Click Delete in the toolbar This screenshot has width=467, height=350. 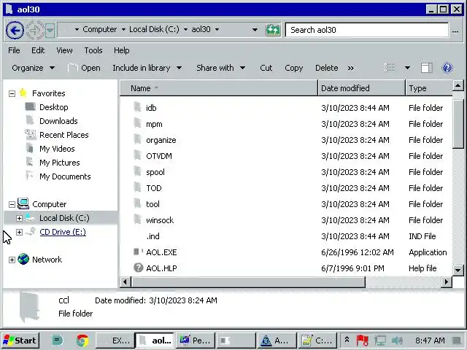pos(326,68)
